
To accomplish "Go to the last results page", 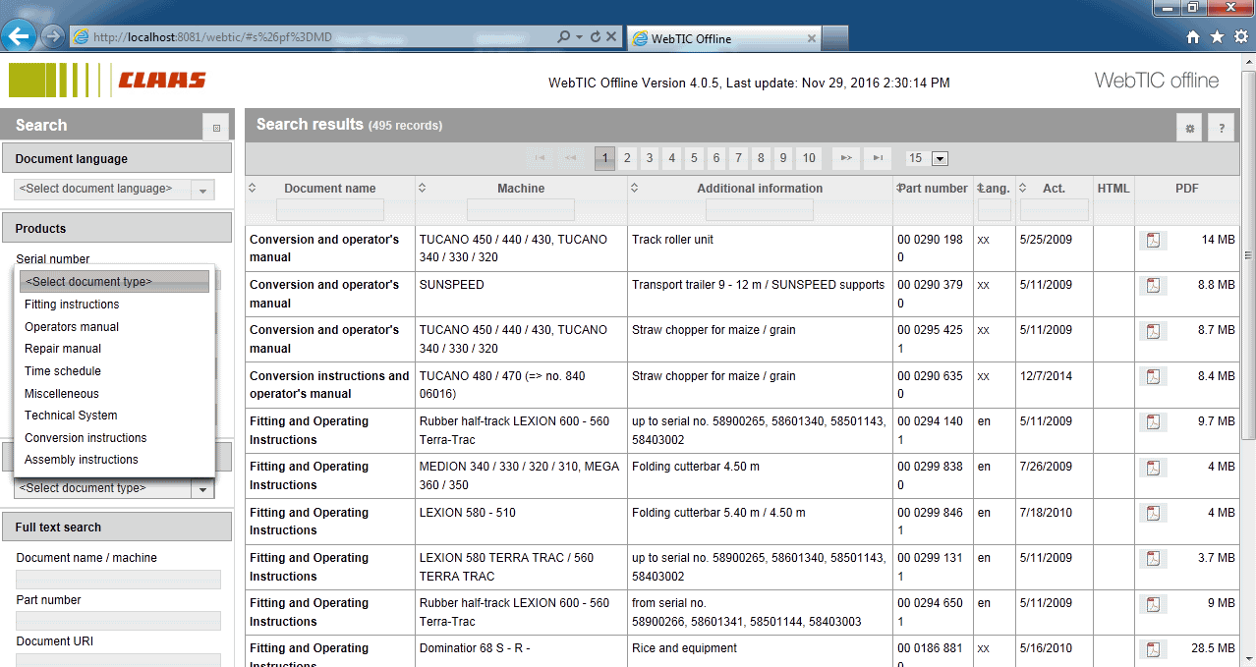I will (877, 158).
